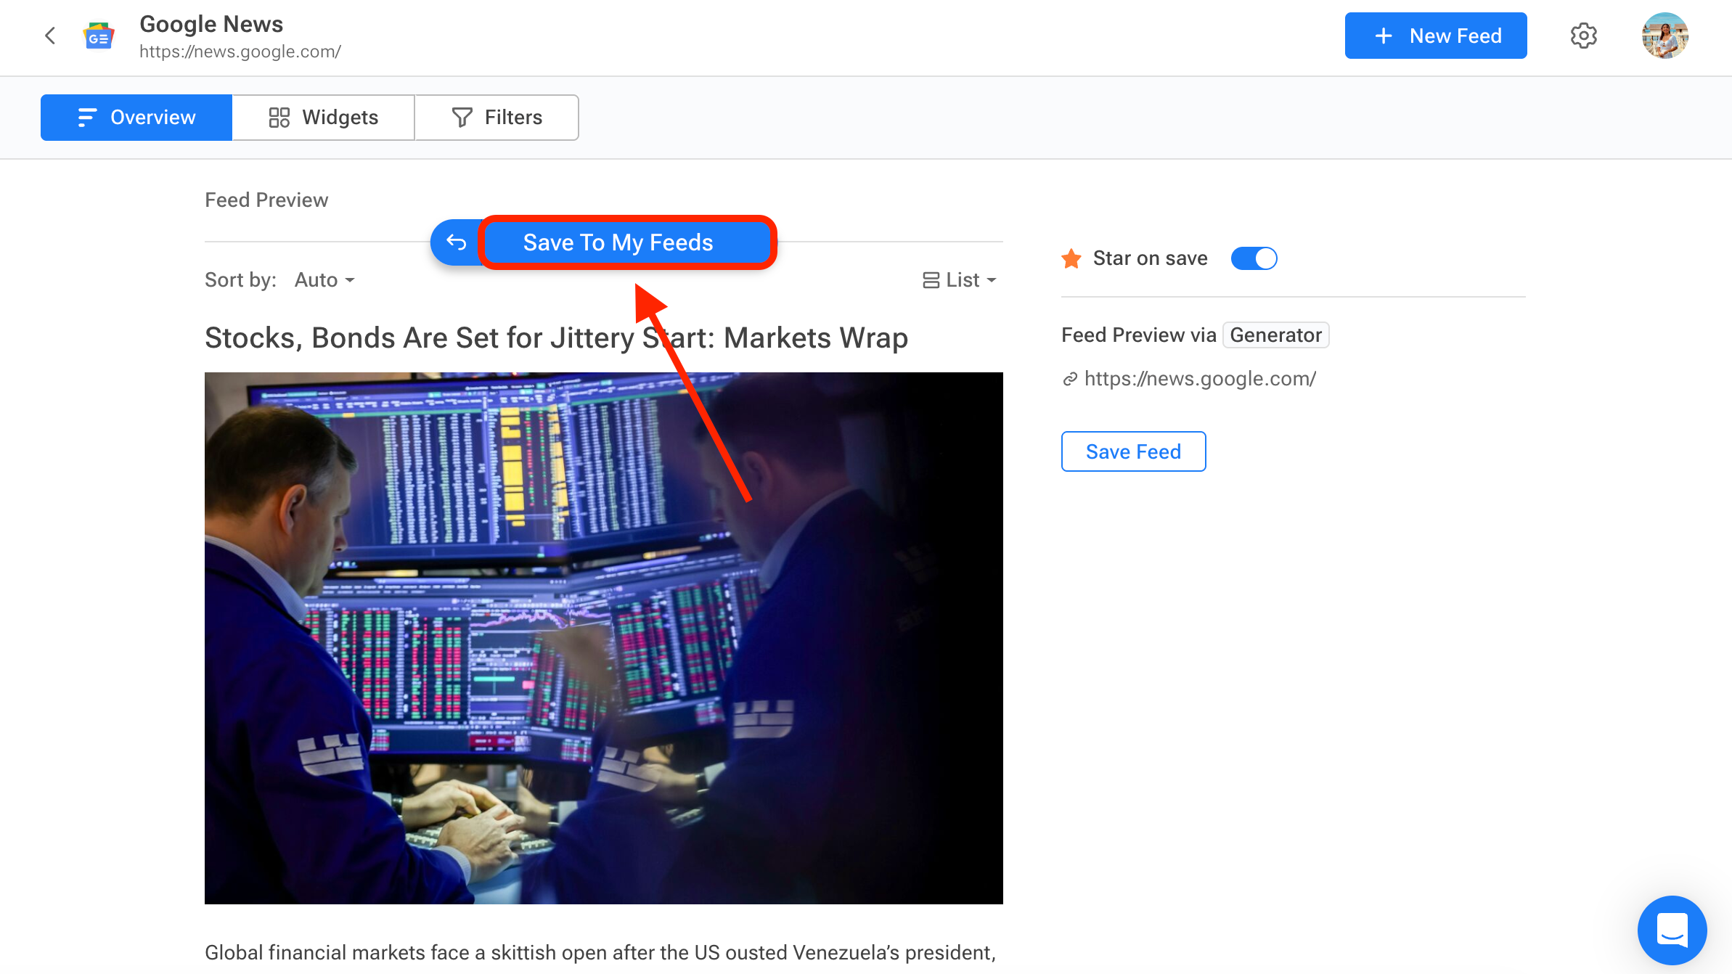The image size is (1732, 974).
Task: Open the settings gear icon
Action: (1583, 36)
